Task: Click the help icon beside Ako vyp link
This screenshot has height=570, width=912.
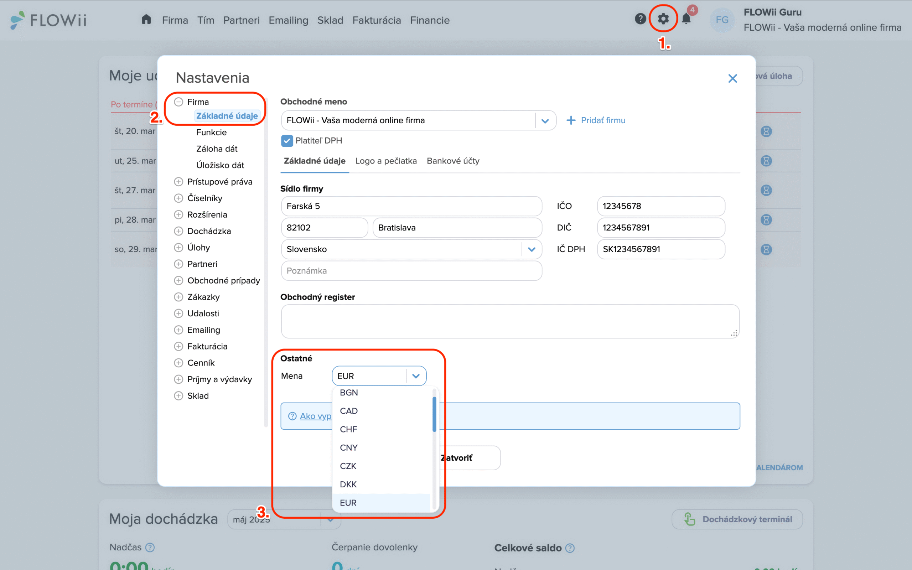Action: tap(292, 416)
